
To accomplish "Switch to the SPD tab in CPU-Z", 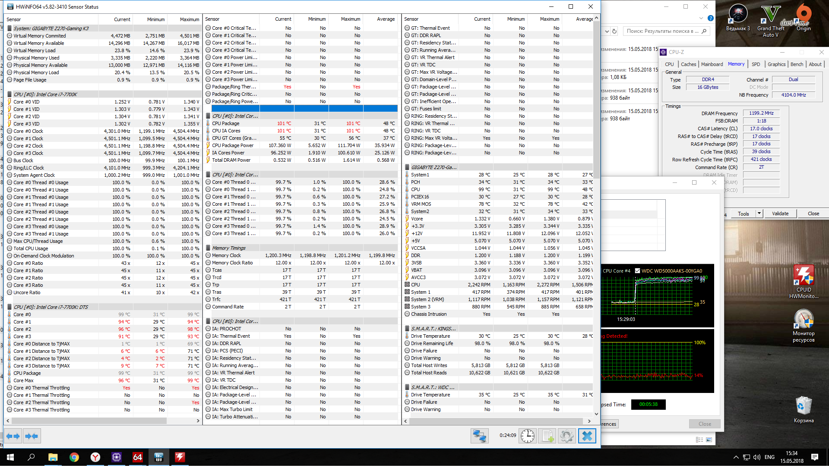I will click(x=756, y=64).
